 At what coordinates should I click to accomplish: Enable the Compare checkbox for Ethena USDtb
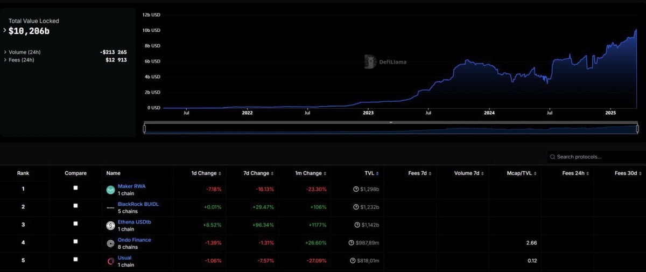(x=75, y=223)
